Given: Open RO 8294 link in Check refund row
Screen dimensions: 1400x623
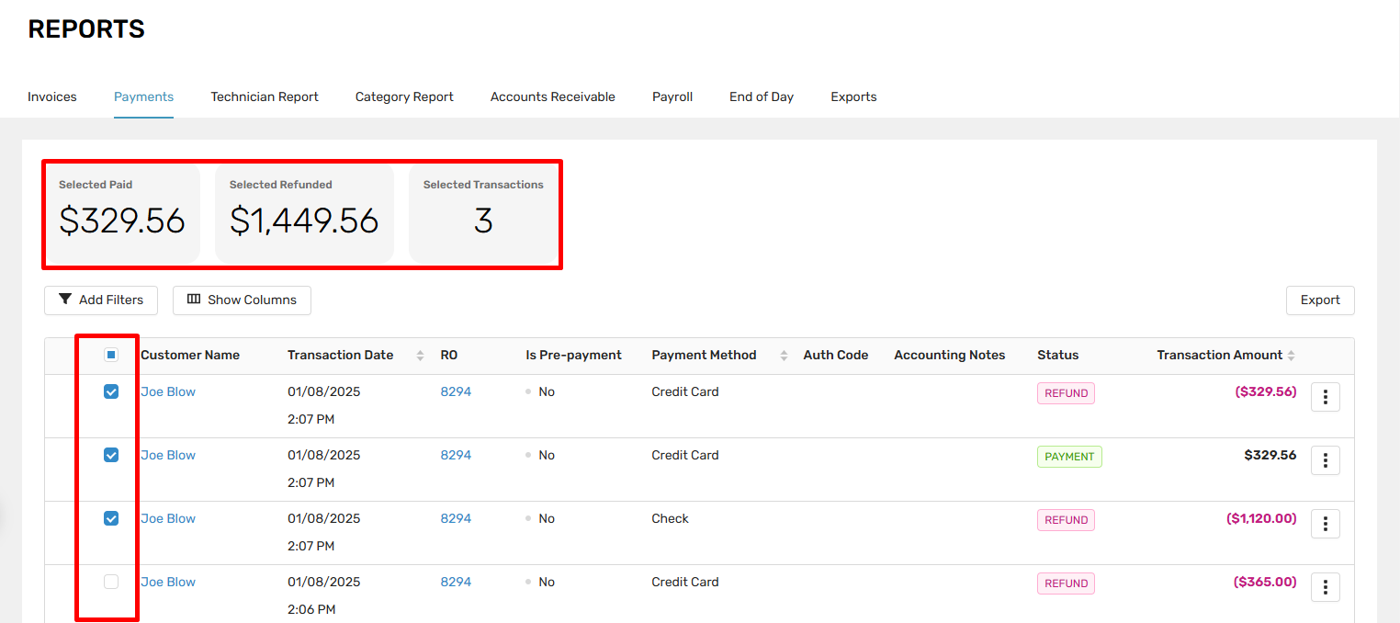Looking at the screenshot, I should (x=456, y=518).
